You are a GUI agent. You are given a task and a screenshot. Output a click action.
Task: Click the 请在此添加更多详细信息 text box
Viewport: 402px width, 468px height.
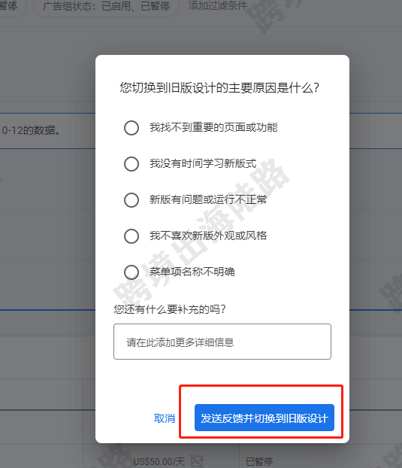coord(222,342)
